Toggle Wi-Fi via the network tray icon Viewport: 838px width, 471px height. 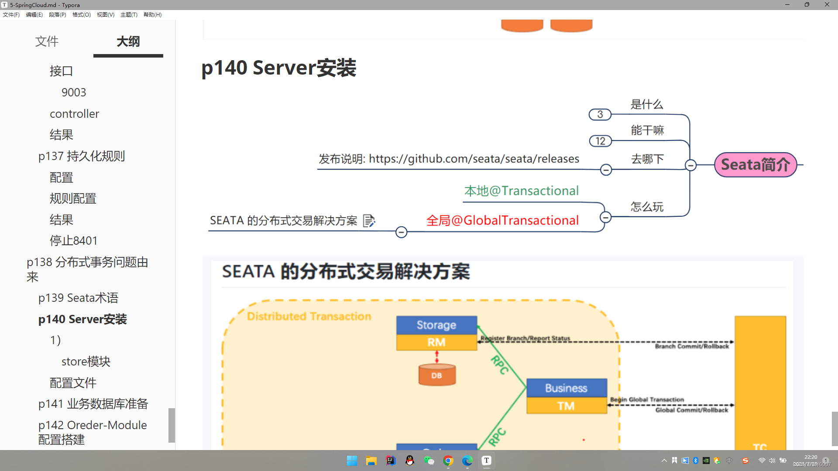click(x=762, y=461)
